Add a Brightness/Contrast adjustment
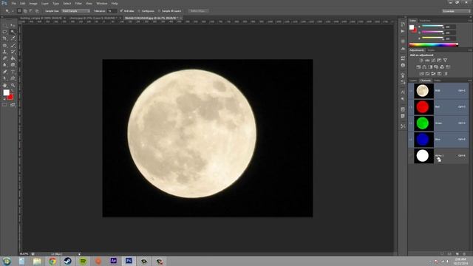Image resolution: width=473 pixels, height=266 pixels. [421, 61]
